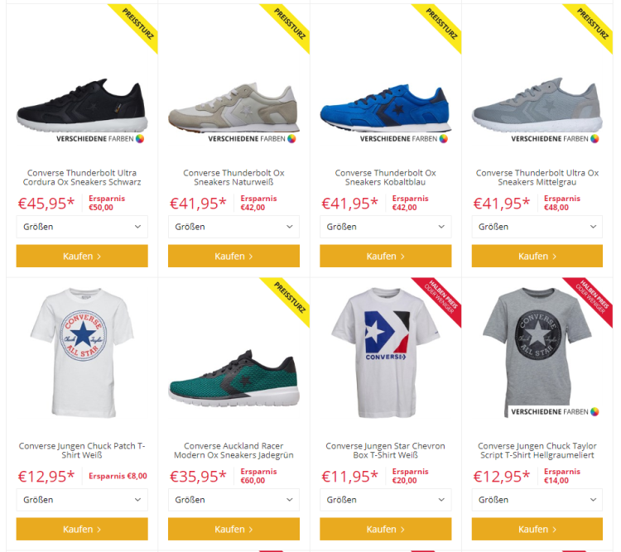The height and width of the screenshot is (552, 621).
Task: Expand Größen dropdown for Chuck Patch T-Shirt Weiß
Action: click(x=82, y=500)
